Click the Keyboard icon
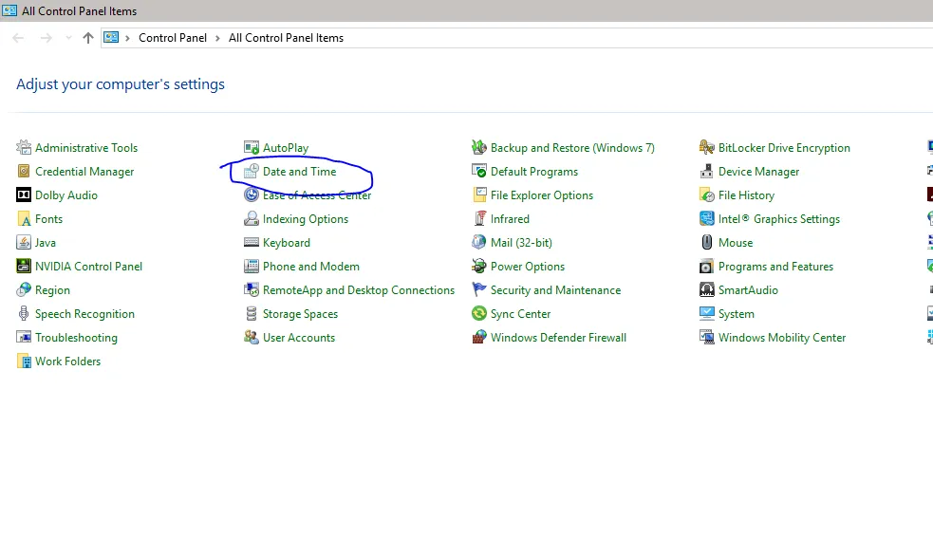 pos(252,243)
